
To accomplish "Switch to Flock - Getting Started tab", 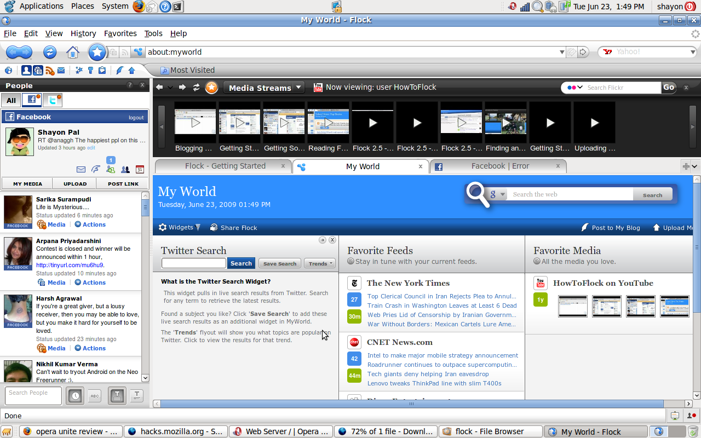I will (223, 166).
